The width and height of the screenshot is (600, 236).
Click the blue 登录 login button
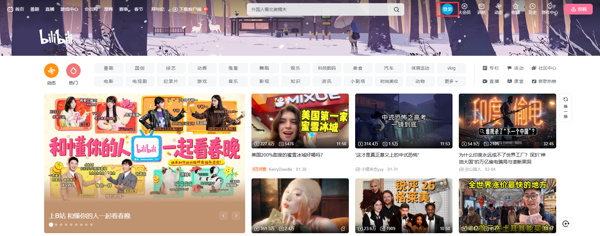pos(447,9)
